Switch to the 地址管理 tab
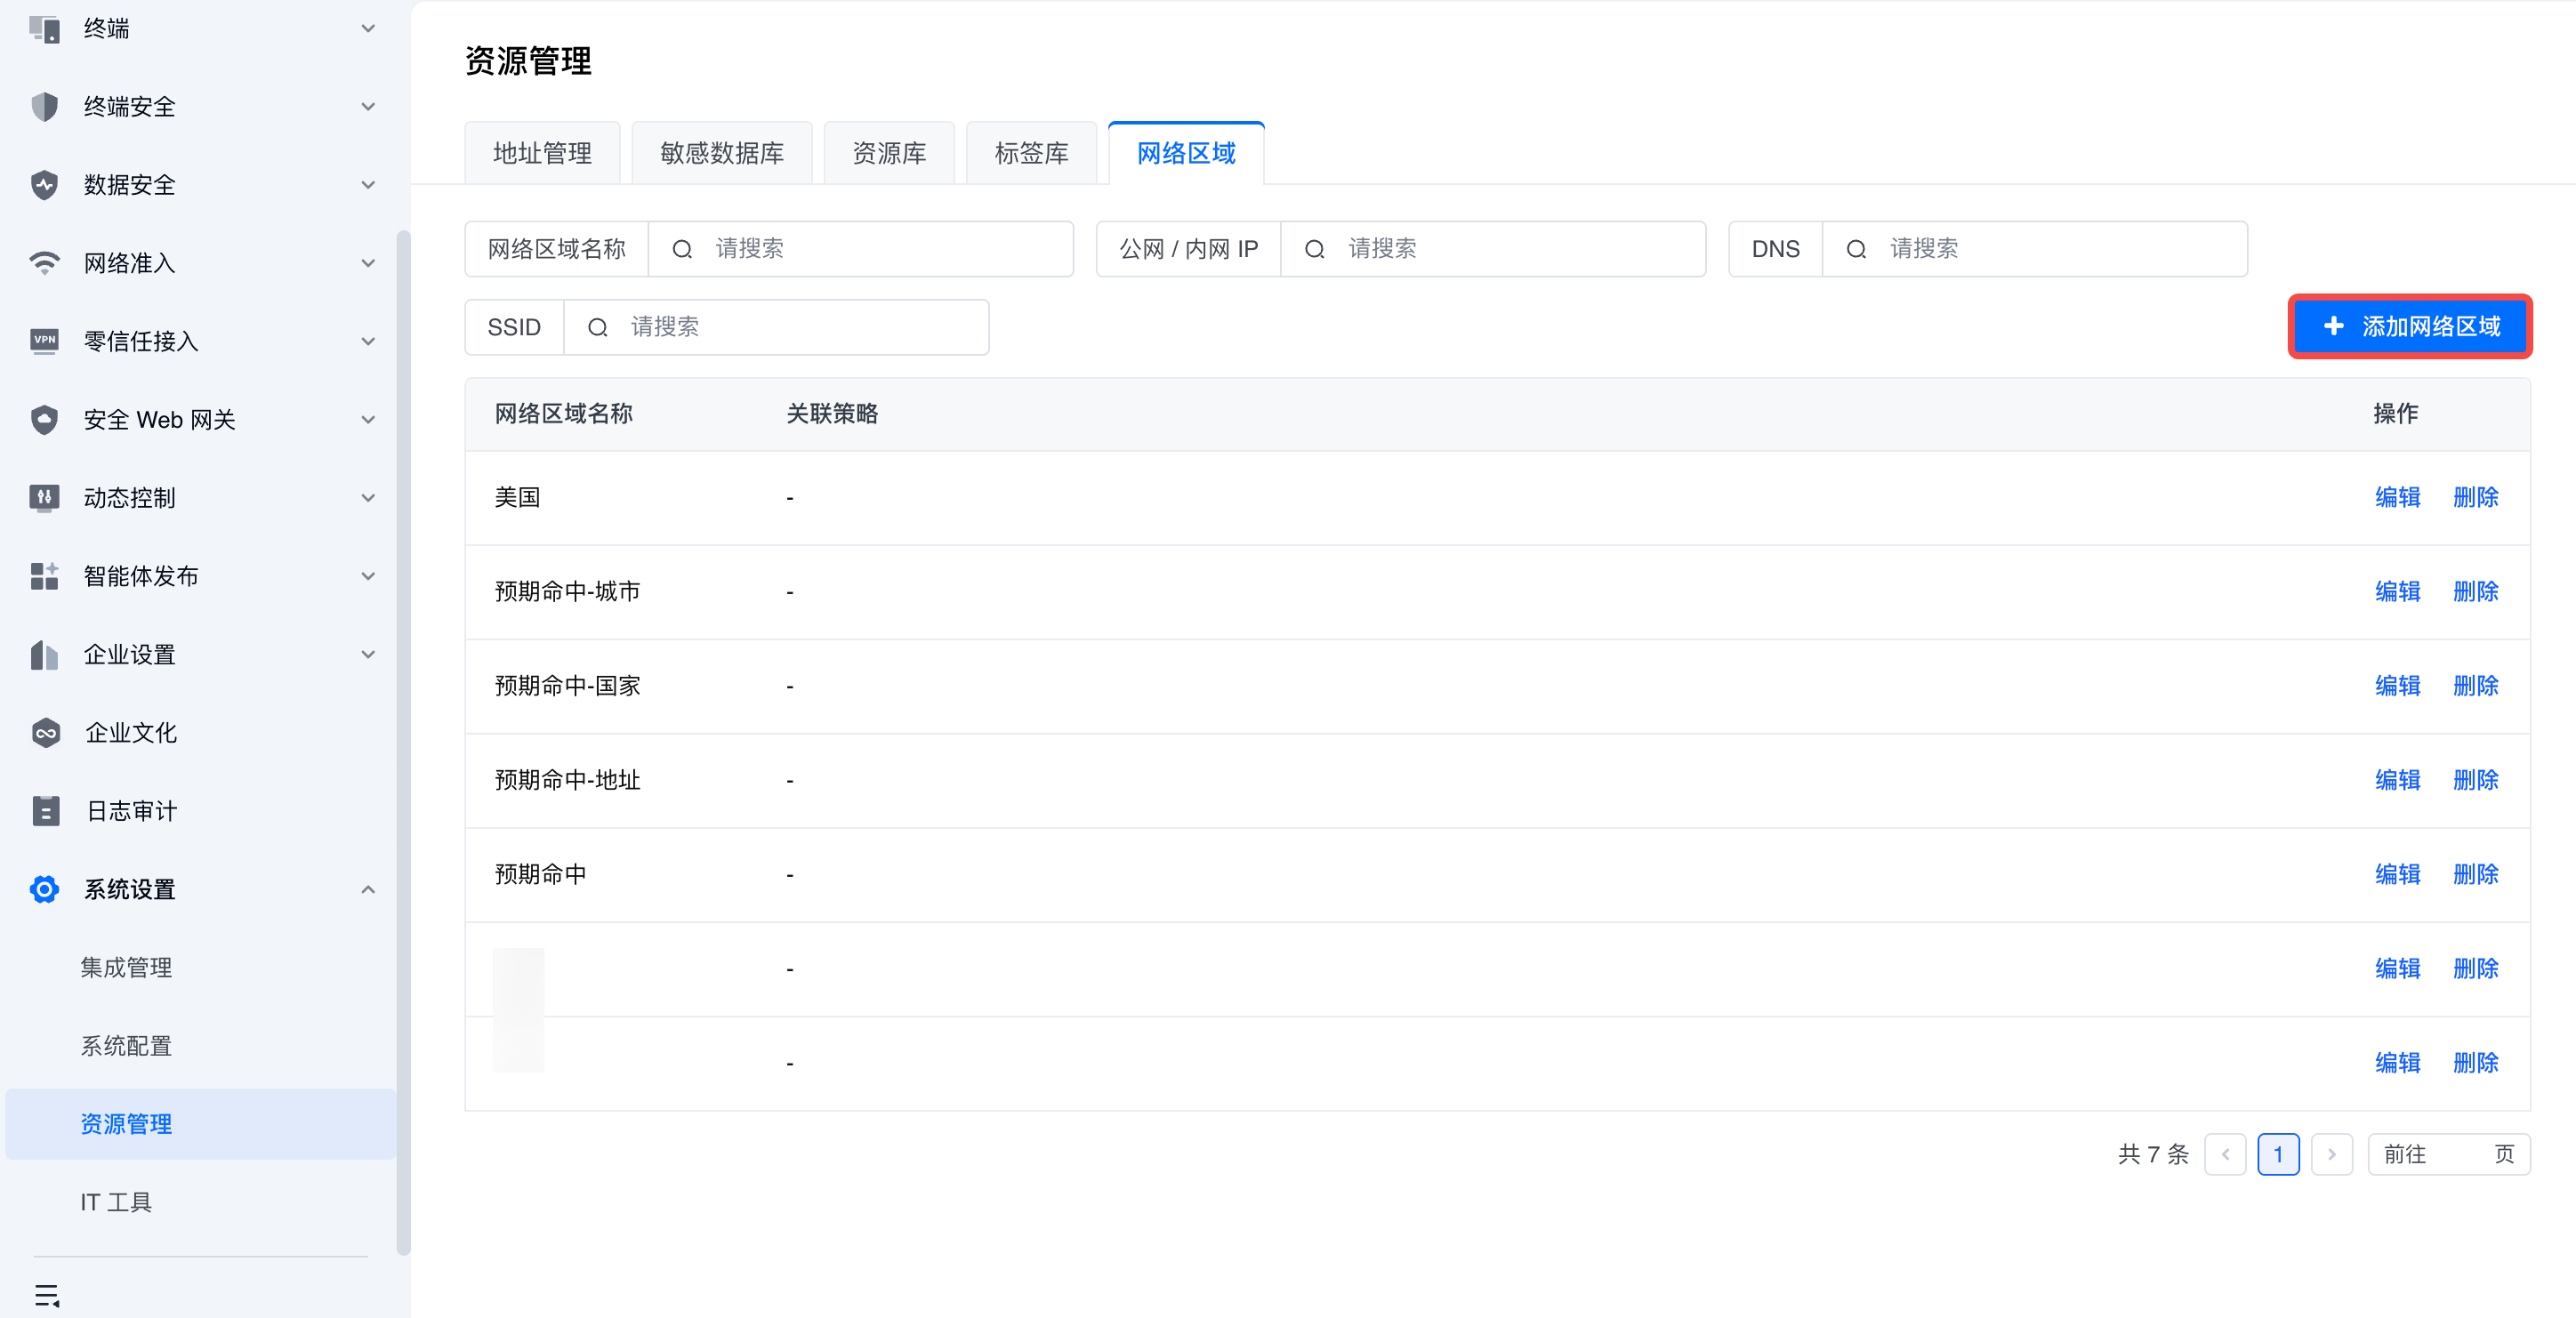The height and width of the screenshot is (1318, 2576). [542, 153]
